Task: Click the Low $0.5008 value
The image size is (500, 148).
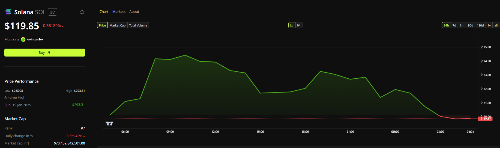Action: pos(17,91)
